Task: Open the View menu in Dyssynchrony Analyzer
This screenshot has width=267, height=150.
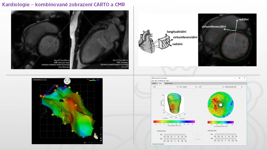Action: [156, 81]
